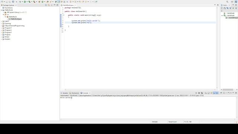Click the Save All toolbar icon
238x134 pixels.
point(9,1)
